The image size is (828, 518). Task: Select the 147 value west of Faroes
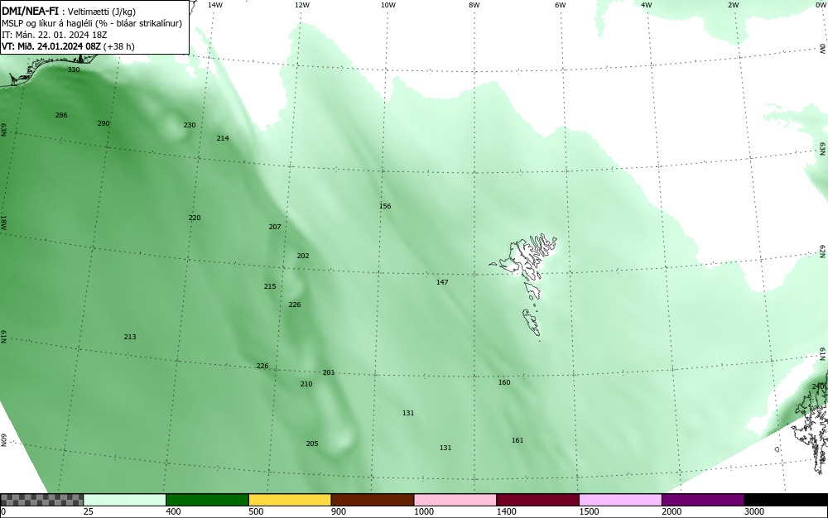(x=442, y=282)
